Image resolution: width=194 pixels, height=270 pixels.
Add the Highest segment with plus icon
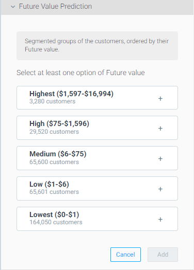160,99
